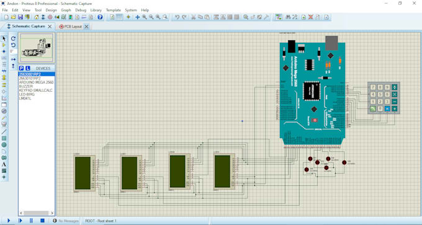Screen dimensions: 422x225
Task: Close the PCB Layout tab
Action: 86,27
